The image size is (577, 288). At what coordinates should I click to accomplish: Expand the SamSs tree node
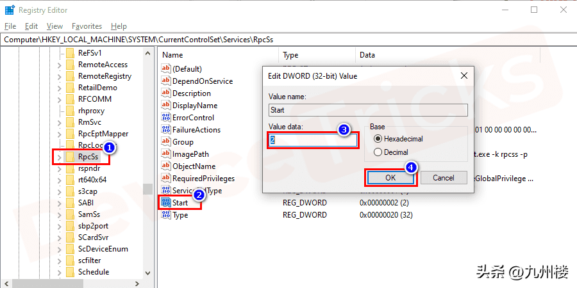click(x=60, y=214)
